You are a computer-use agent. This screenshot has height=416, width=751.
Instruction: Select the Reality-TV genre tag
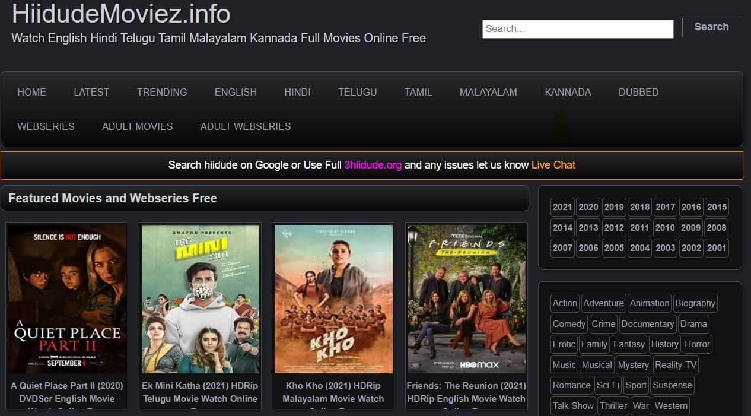click(x=676, y=365)
